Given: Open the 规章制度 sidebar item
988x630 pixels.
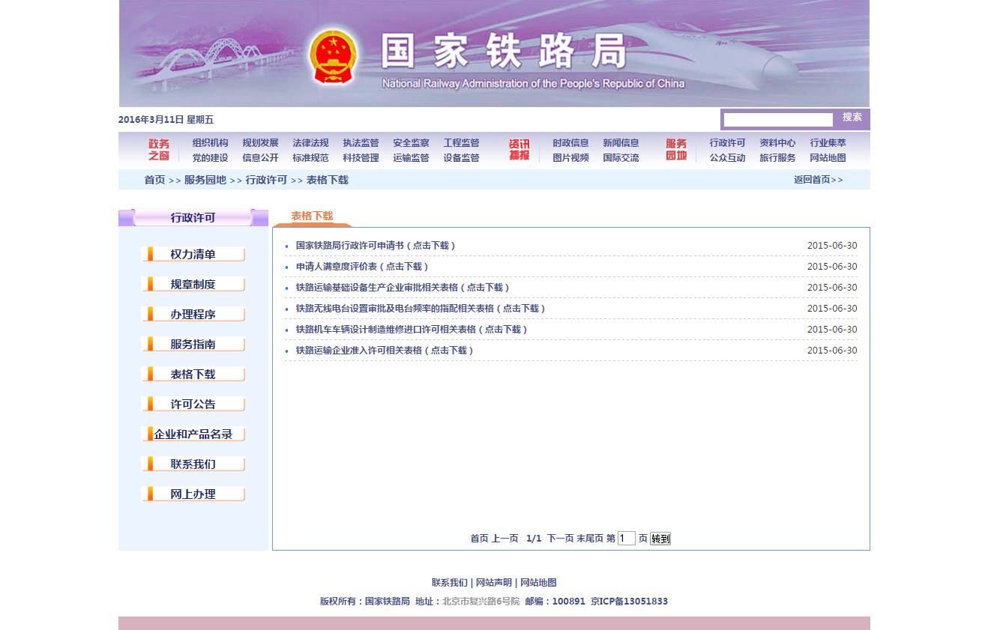Looking at the screenshot, I should click(193, 285).
